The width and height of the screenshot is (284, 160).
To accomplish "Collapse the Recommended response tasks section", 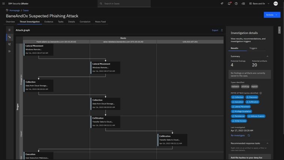I will [x=267, y=143].
